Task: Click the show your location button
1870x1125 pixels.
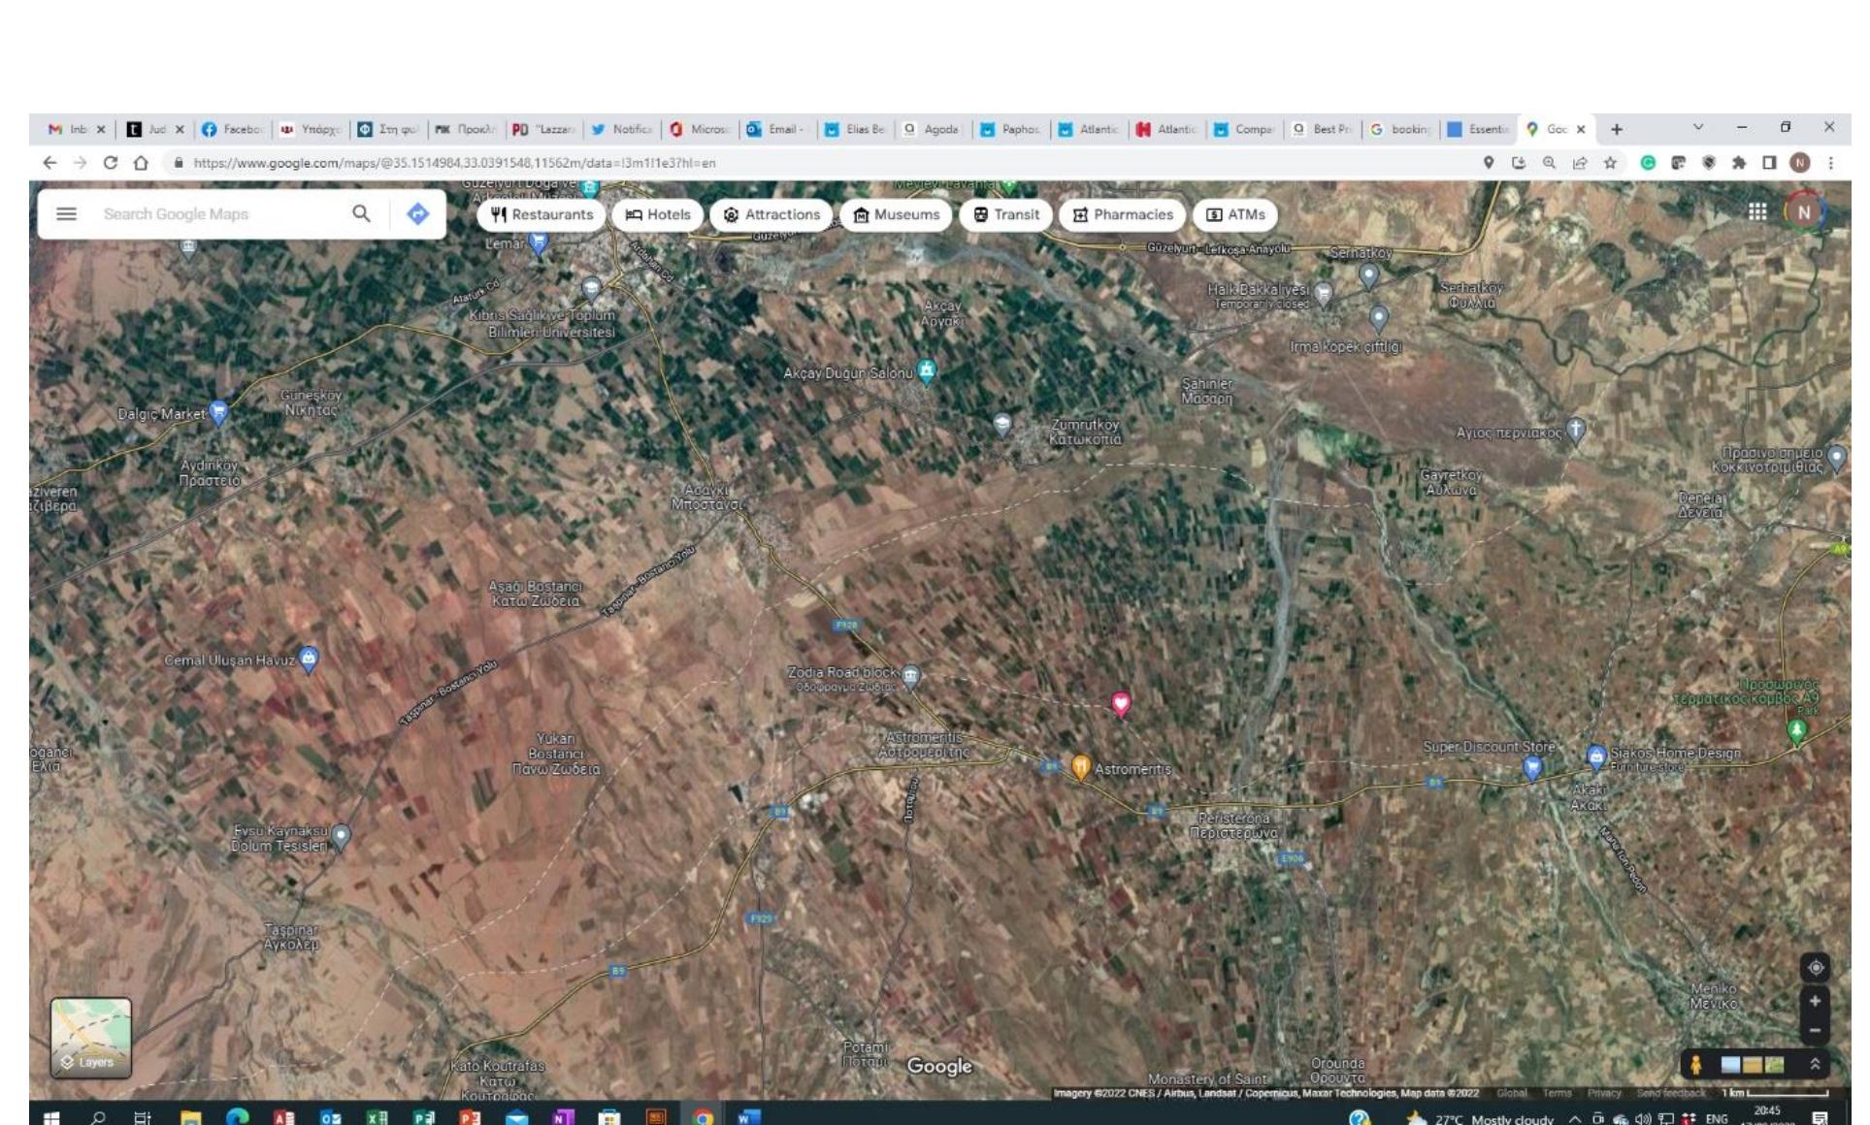Action: click(1815, 967)
